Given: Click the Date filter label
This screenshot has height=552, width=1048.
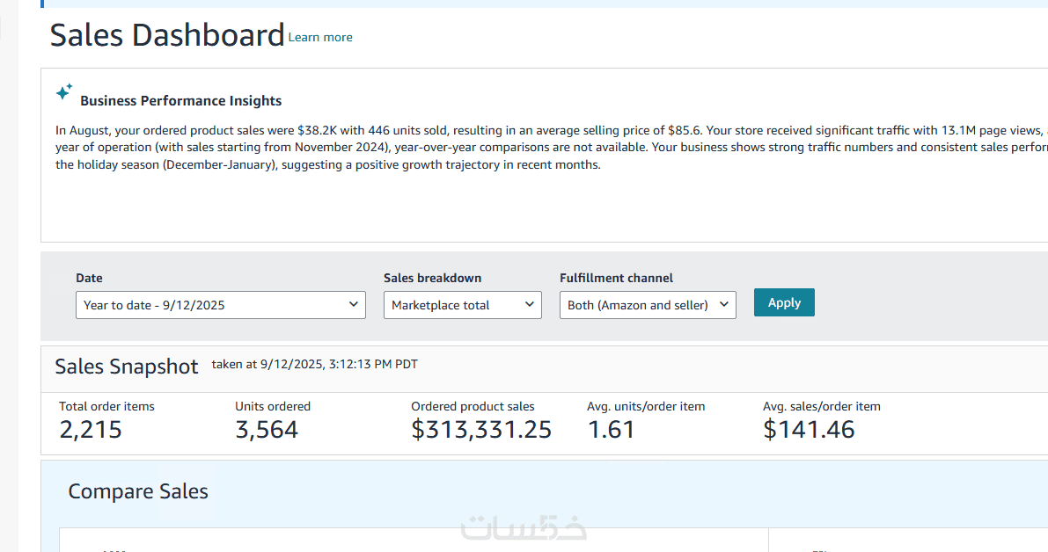Looking at the screenshot, I should pos(89,278).
